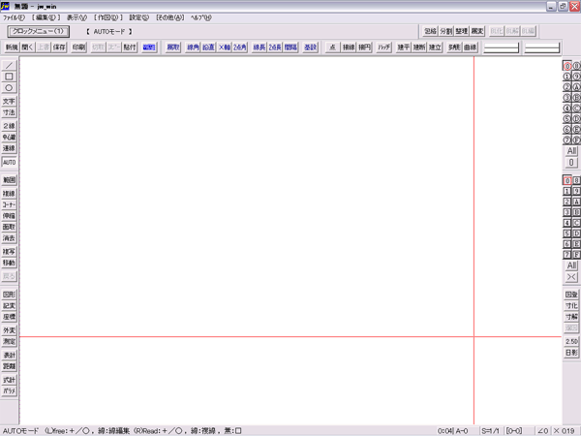Click 新規 to create new drawing

tap(12, 47)
